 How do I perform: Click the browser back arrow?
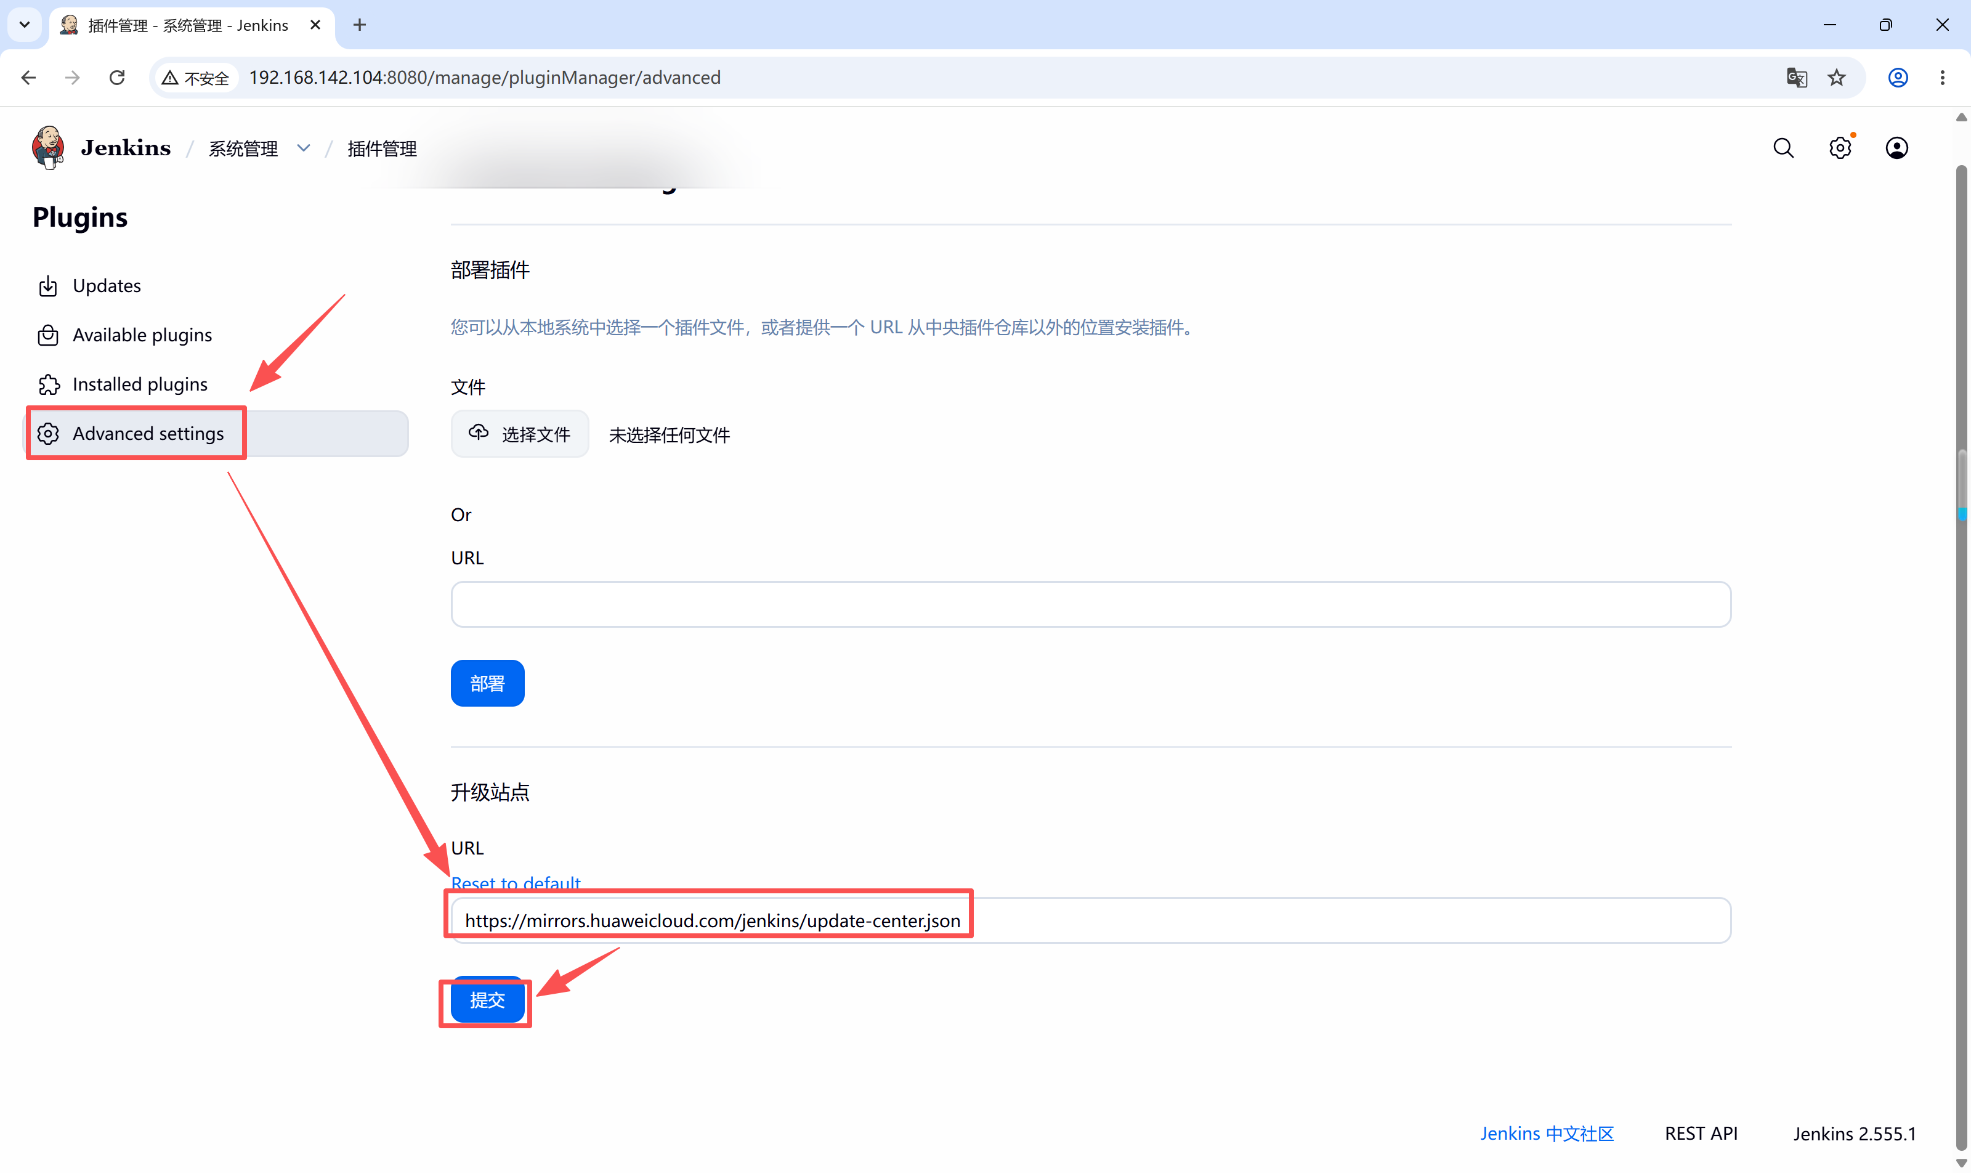(28, 78)
